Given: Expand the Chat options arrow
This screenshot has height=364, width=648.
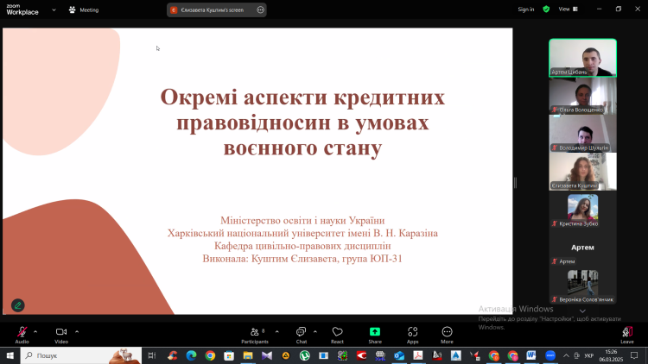Looking at the screenshot, I should (314, 331).
